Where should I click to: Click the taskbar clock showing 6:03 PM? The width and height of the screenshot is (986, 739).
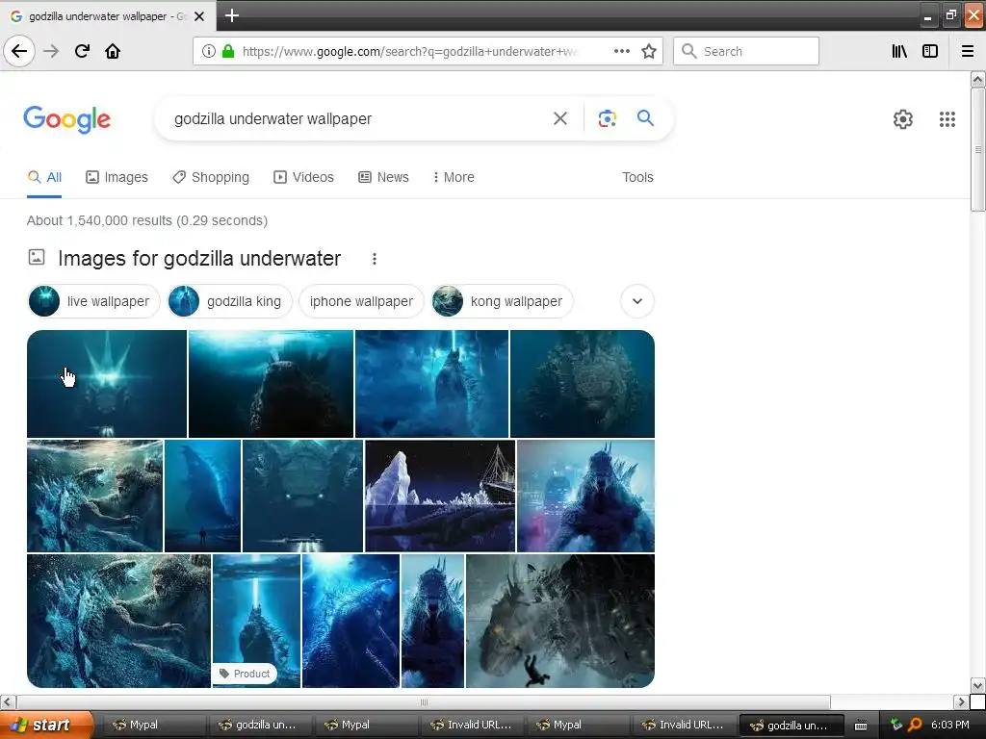click(x=950, y=725)
